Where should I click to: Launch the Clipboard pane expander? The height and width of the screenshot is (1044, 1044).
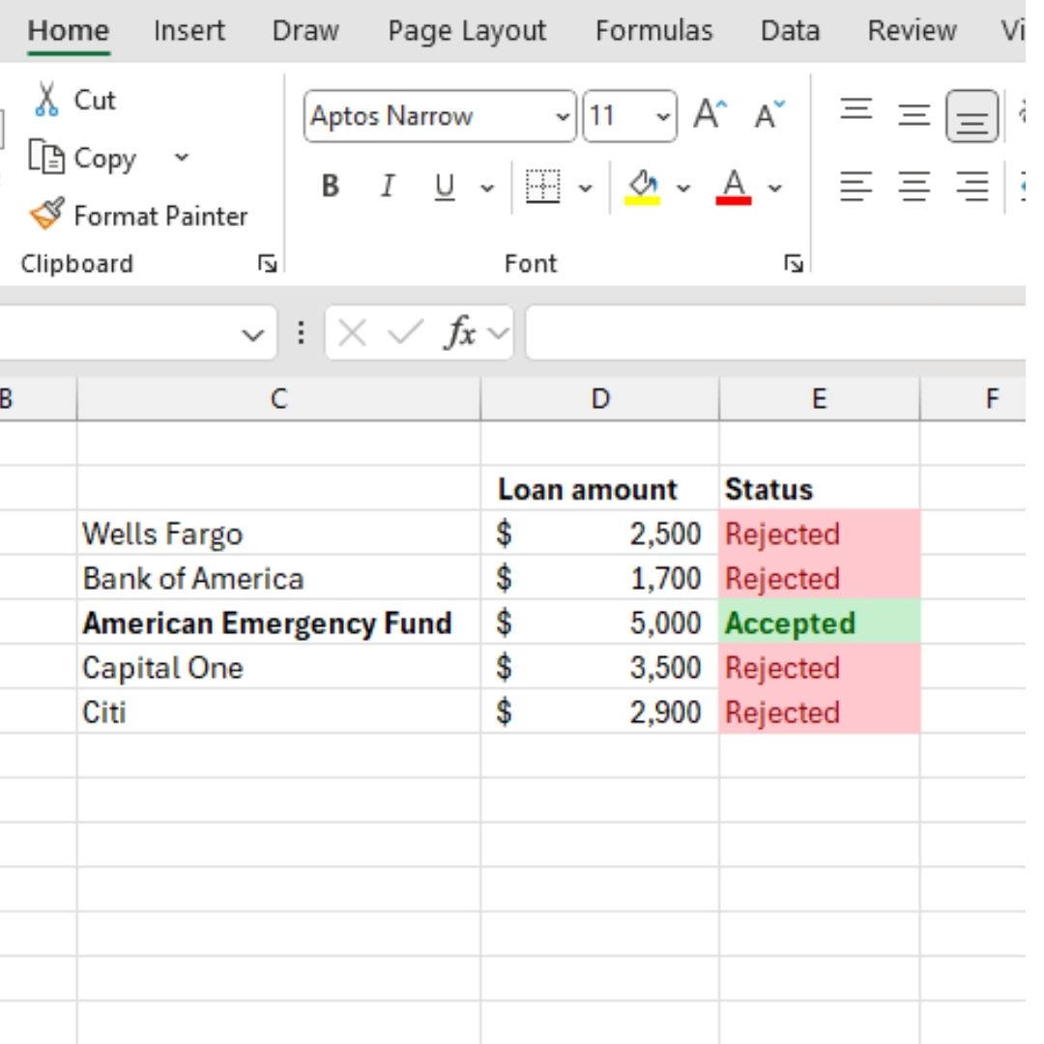(x=268, y=264)
